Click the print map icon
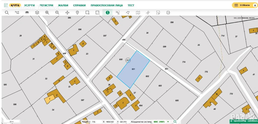258x124 pixels. pos(168,13)
